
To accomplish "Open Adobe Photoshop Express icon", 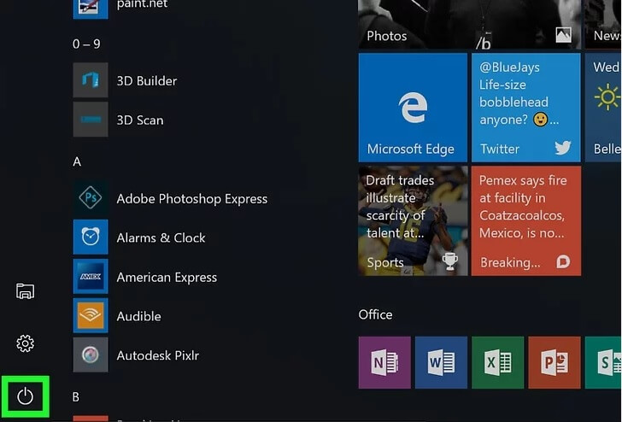I will [91, 197].
